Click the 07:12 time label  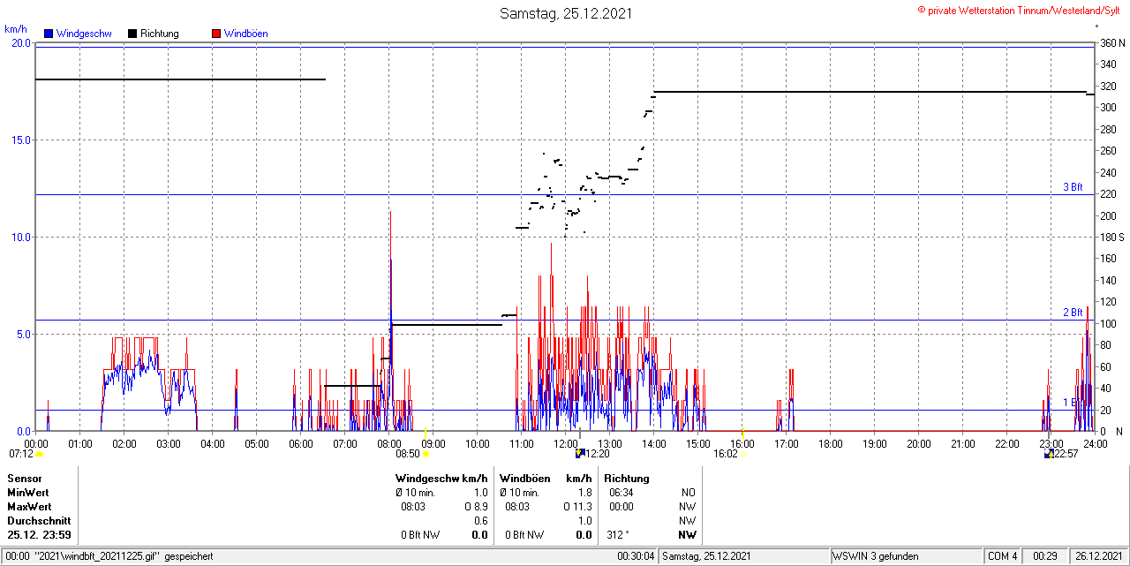click(x=20, y=454)
